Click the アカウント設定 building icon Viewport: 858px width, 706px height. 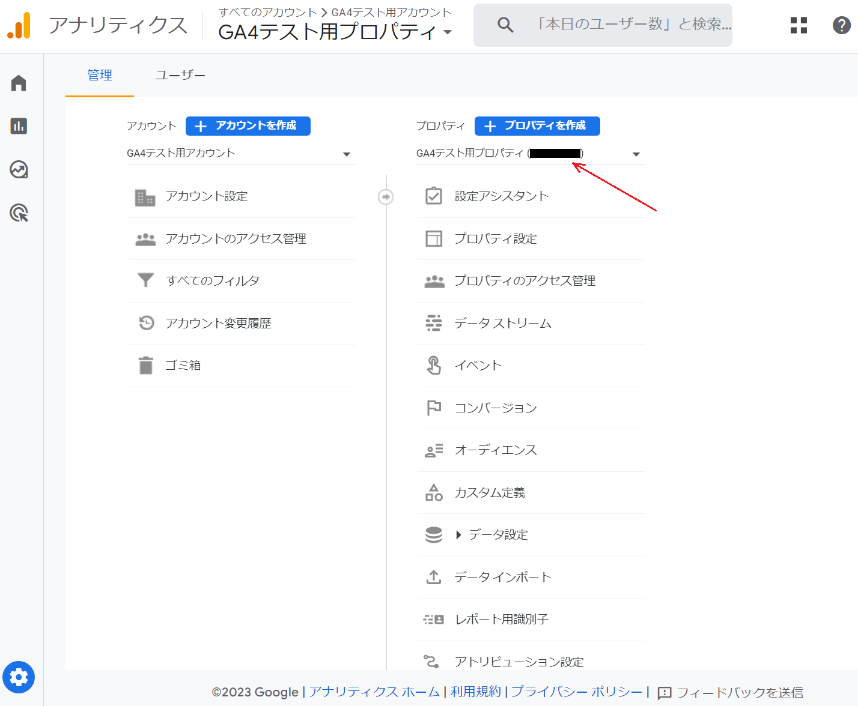[x=145, y=197]
